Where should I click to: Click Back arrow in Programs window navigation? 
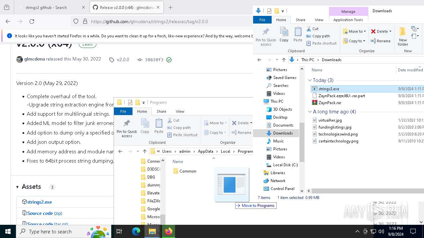[x=120, y=151]
